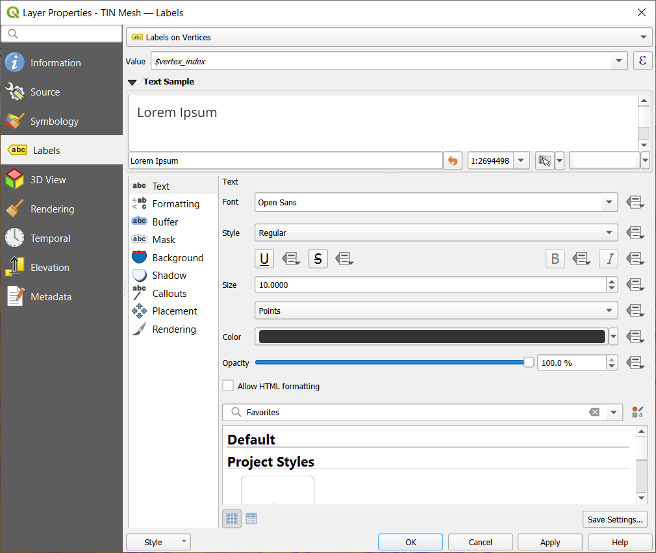Select Buffer in label settings list

pos(165,222)
